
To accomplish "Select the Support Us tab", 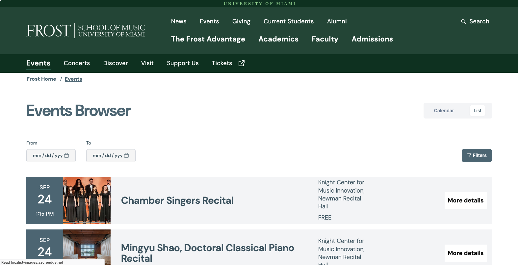I will coord(183,63).
